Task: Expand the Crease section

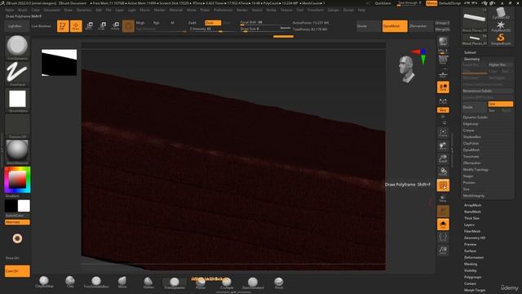Action: pyautogui.click(x=468, y=131)
